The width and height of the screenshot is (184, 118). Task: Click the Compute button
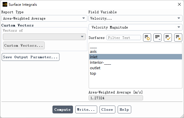63,109
